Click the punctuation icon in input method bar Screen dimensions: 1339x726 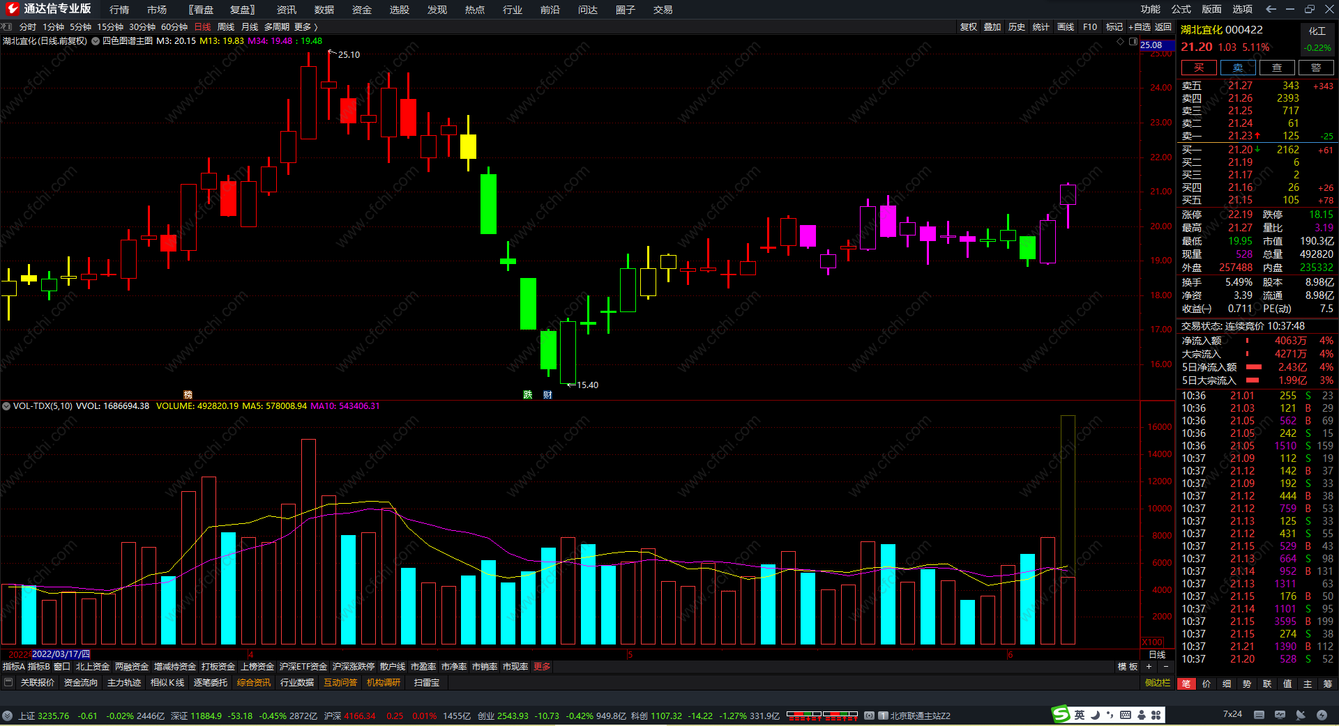point(1110,715)
